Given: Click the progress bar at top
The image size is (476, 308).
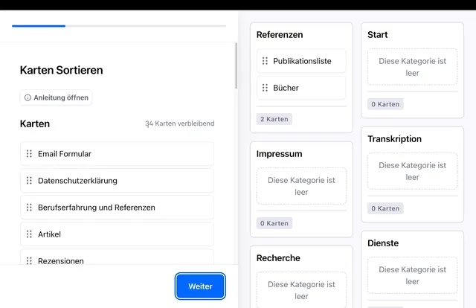Looking at the screenshot, I should 119,26.
